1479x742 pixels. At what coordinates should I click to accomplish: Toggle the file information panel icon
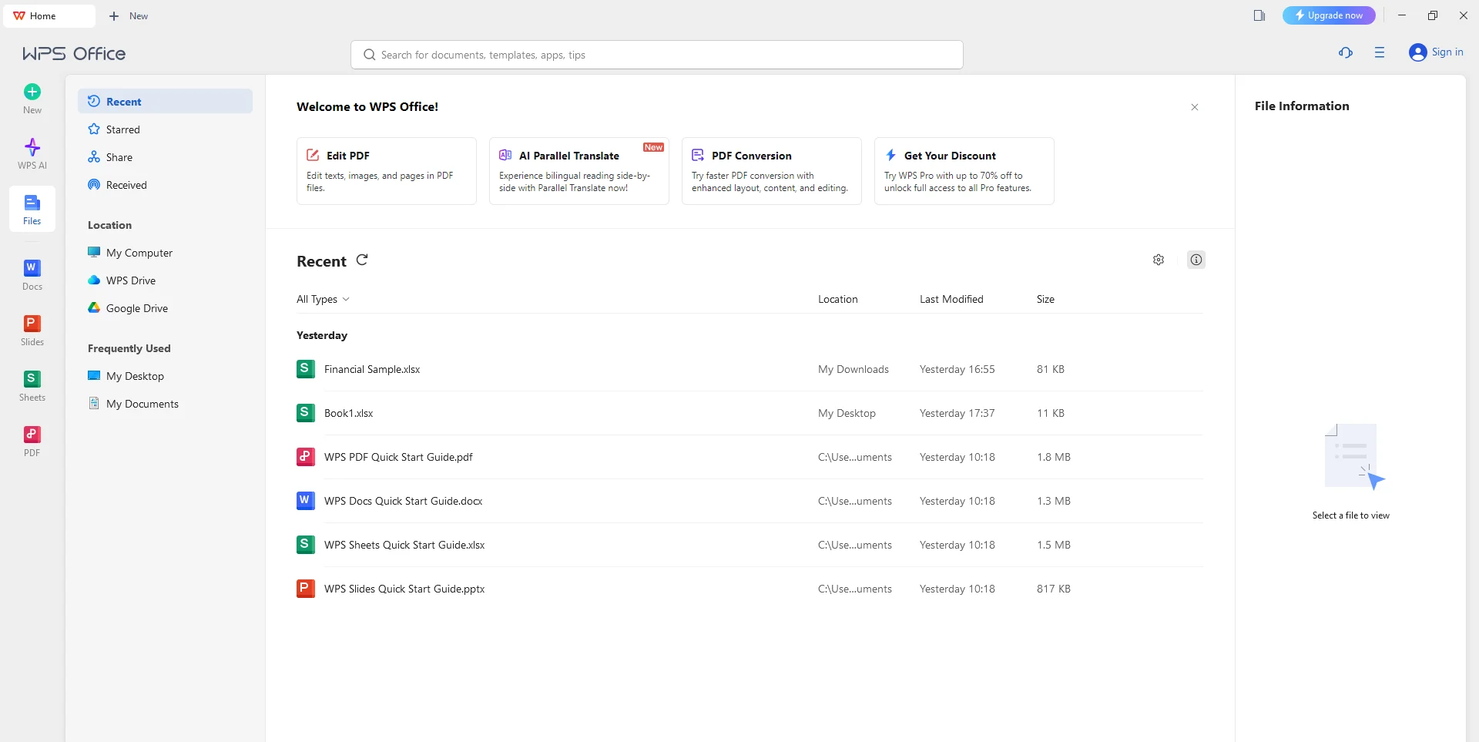pos(1196,260)
